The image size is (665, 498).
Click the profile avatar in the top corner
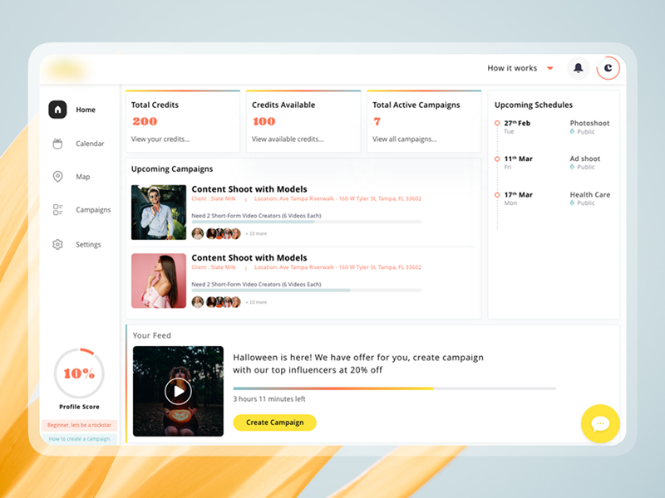tap(608, 68)
